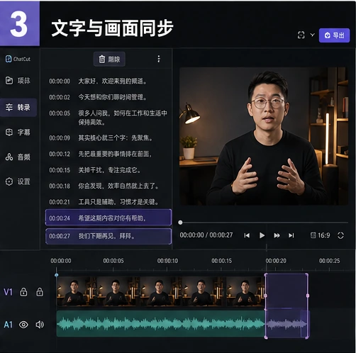
Task: Click highlighted transcript line at 00:00:24
Action: pyautogui.click(x=109, y=218)
